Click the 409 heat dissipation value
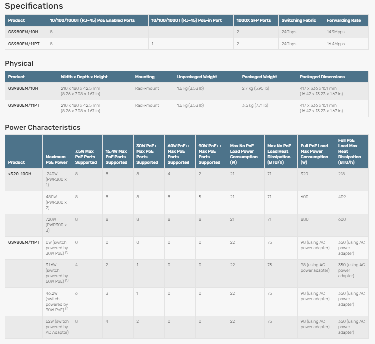375x344 pixels. pos(342,197)
